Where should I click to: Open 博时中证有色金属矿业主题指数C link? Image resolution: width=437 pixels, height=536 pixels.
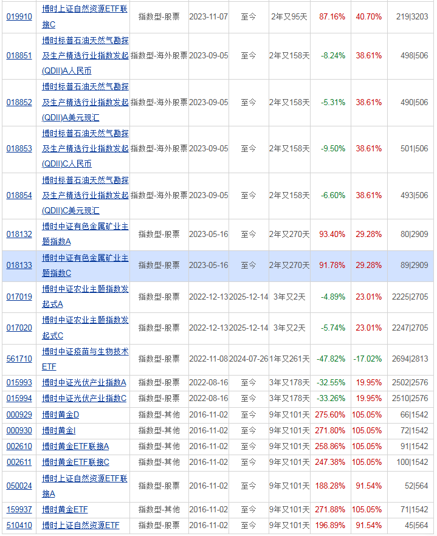point(85,266)
